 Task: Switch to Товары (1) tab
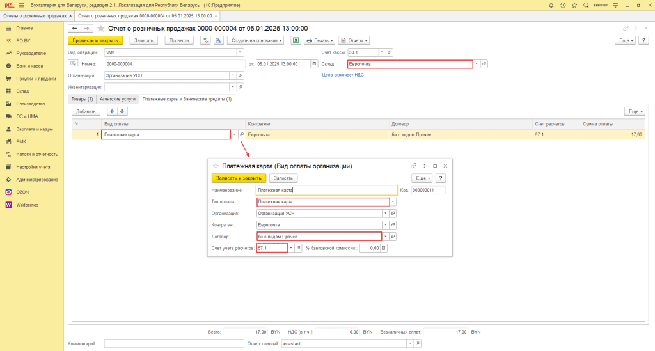[x=82, y=99]
